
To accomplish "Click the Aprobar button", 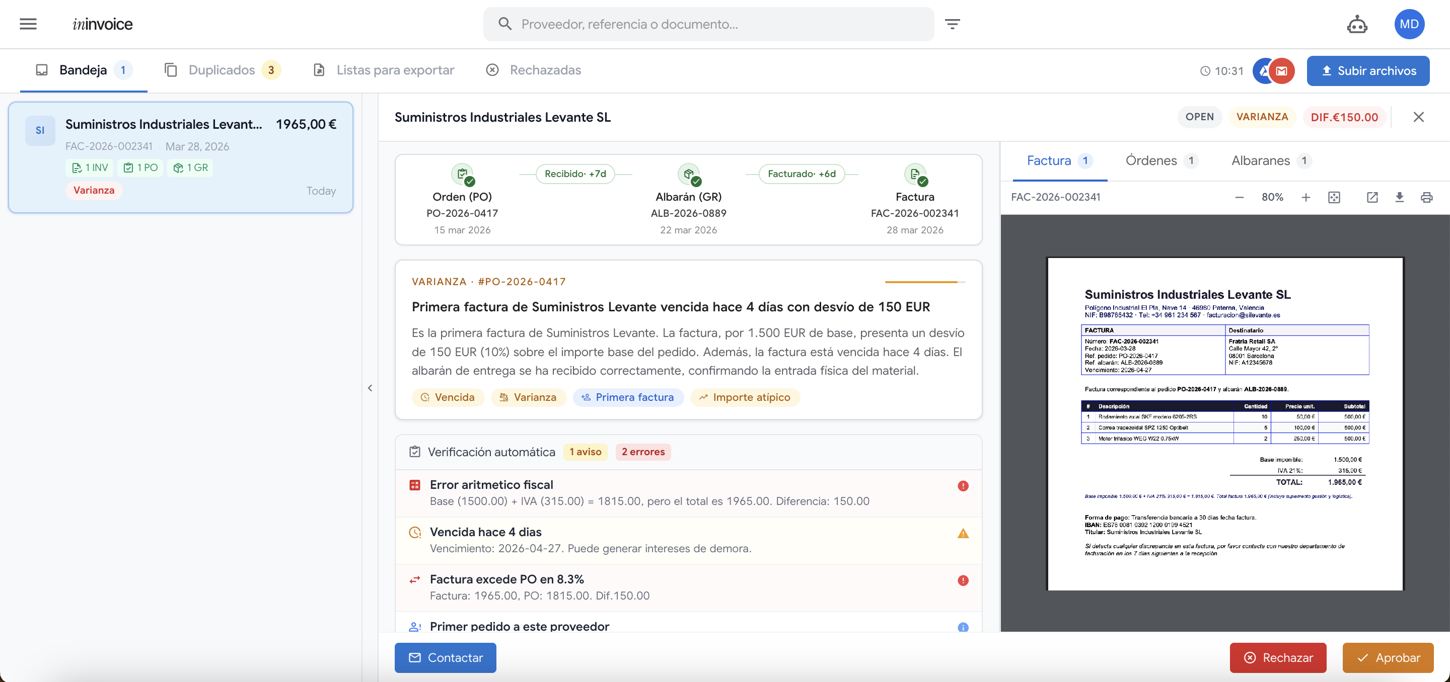I will [x=1388, y=658].
